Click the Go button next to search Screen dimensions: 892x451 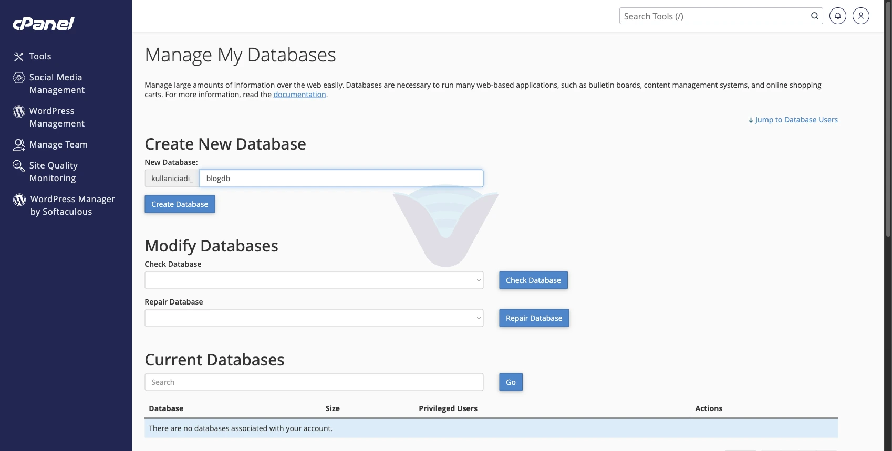pyautogui.click(x=511, y=382)
